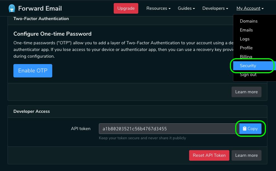Copy the API token with Copy button
276x171 pixels.
point(250,129)
